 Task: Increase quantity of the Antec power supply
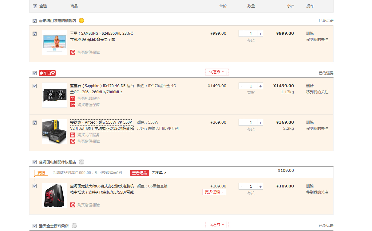point(260,123)
